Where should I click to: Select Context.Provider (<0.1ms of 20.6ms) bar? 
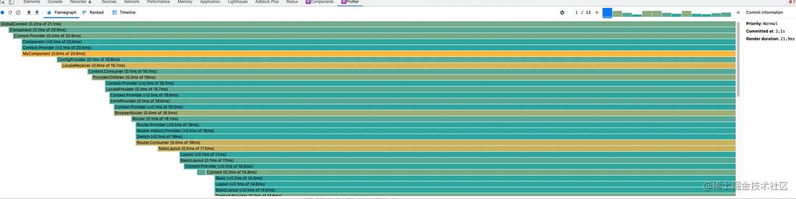click(379, 48)
